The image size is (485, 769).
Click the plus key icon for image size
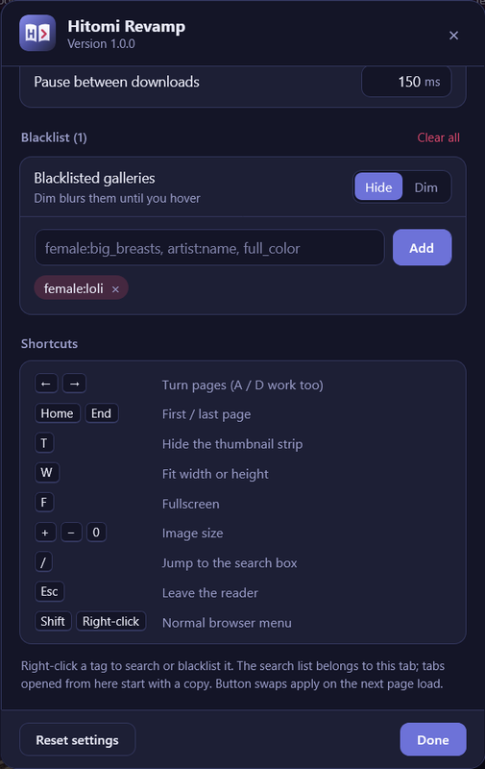[x=45, y=533]
